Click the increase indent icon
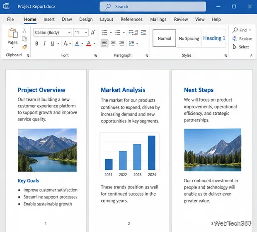 [x=143, y=32]
